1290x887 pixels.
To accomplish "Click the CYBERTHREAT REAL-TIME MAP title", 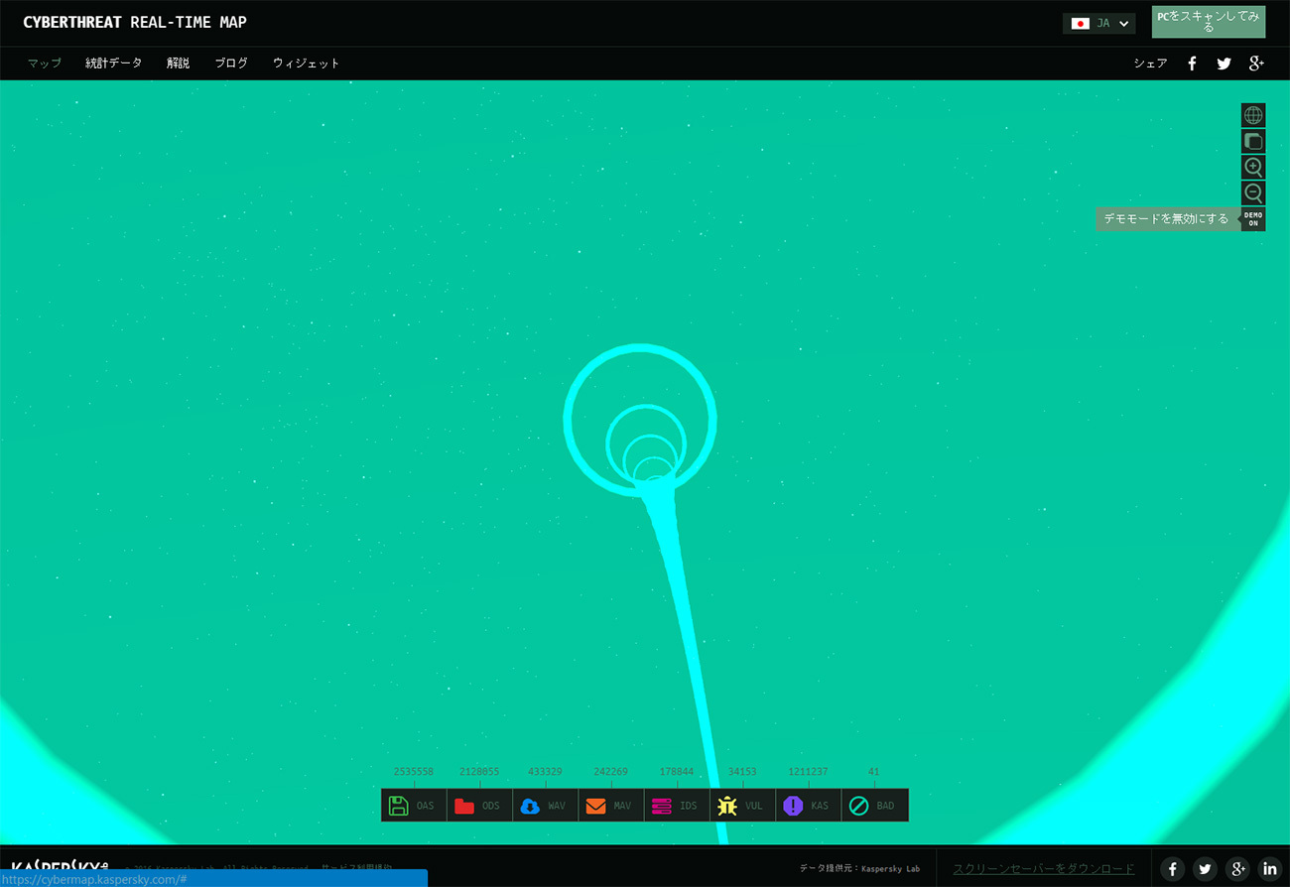I will coord(135,22).
